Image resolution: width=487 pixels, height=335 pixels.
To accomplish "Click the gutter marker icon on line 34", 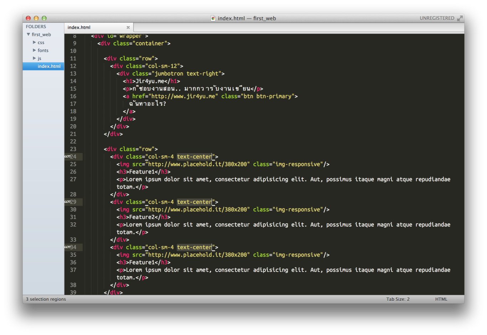I will (x=67, y=247).
